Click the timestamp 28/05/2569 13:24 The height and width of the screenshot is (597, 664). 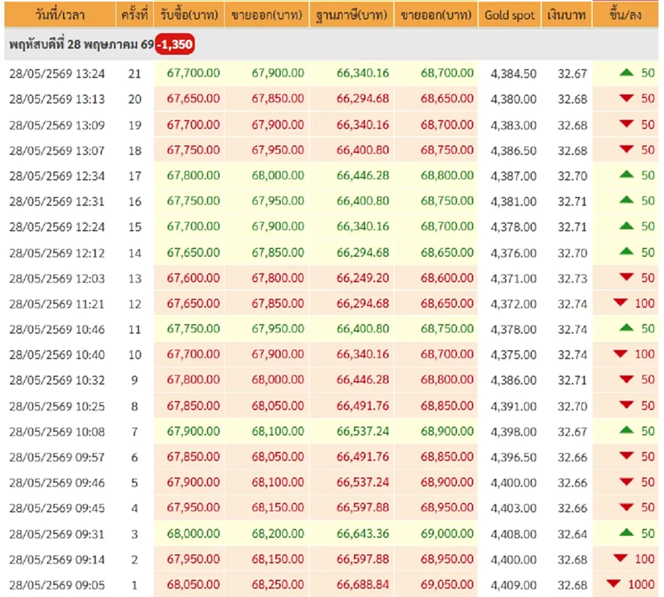[x=57, y=74]
